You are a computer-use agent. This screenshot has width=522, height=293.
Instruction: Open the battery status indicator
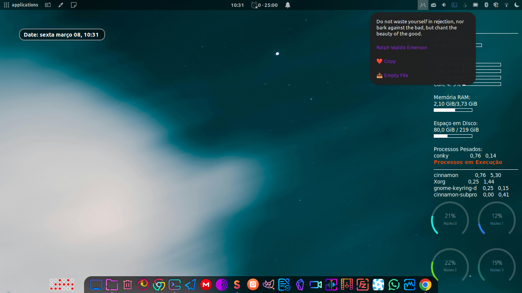(475, 5)
